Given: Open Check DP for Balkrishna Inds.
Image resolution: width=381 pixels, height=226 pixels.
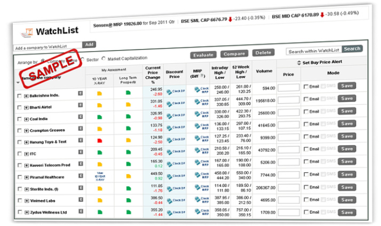Looking at the screenshot, I should click(176, 92).
